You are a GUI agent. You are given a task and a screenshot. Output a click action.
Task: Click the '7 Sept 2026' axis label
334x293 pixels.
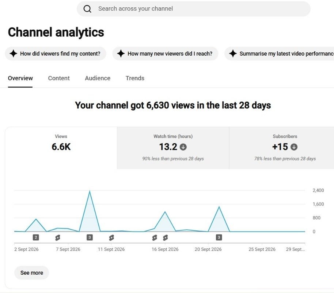click(68, 249)
